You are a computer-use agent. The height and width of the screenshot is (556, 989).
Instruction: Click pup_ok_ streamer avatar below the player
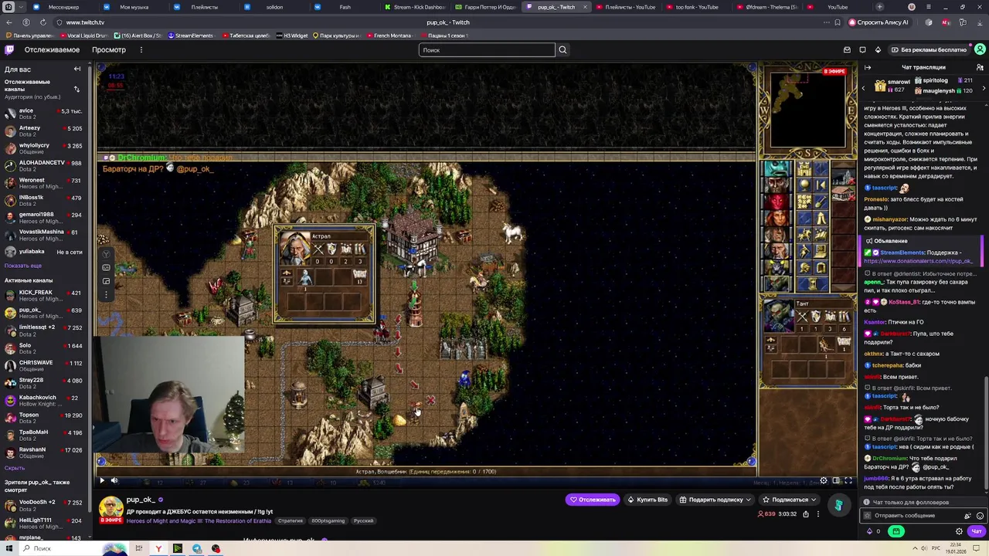110,507
